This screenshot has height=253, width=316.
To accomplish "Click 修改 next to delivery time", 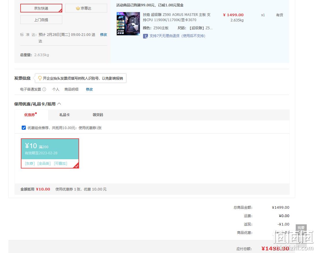I will [x=104, y=35].
